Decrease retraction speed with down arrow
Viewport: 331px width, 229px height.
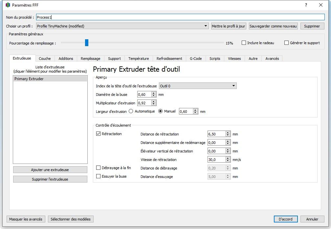(228, 161)
